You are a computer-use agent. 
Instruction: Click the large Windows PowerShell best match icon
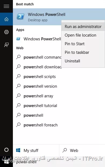(x=20, y=16)
